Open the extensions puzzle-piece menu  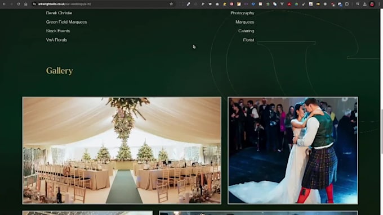click(347, 4)
